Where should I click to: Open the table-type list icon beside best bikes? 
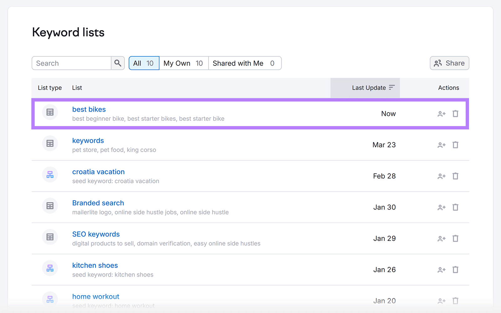tap(50, 112)
